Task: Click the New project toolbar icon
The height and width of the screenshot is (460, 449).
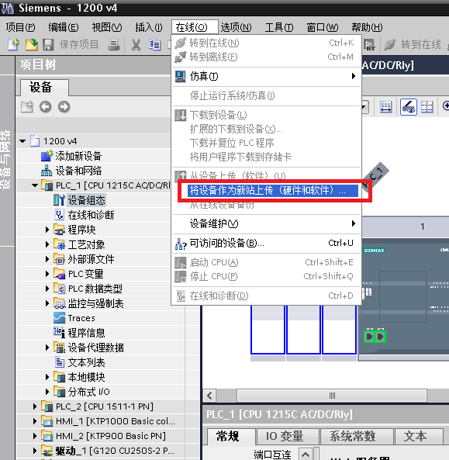Action: pyautogui.click(x=13, y=44)
